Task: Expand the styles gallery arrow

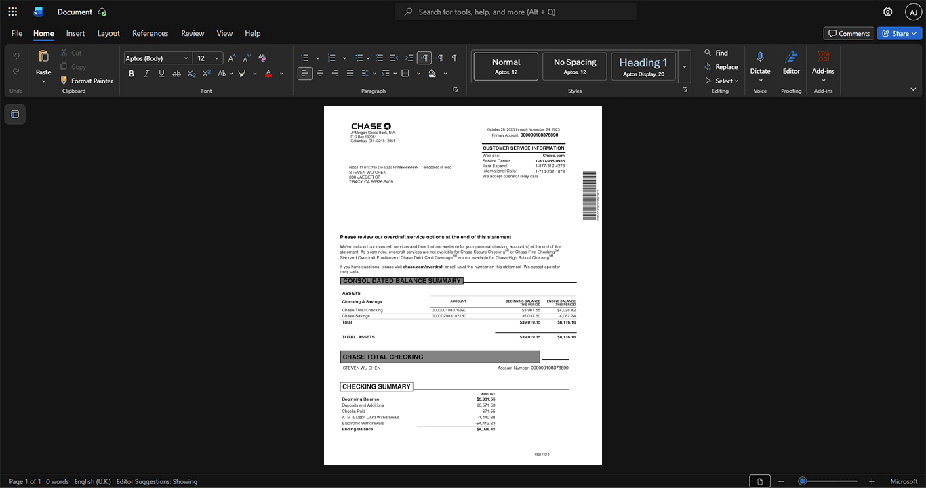Action: [685, 66]
